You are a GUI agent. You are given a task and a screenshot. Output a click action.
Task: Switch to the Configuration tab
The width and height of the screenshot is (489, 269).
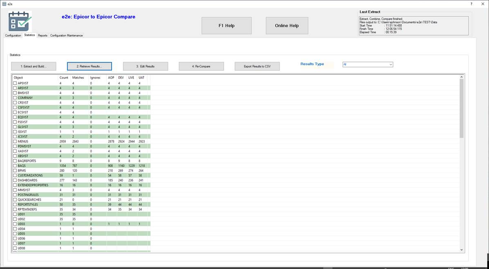13,36
